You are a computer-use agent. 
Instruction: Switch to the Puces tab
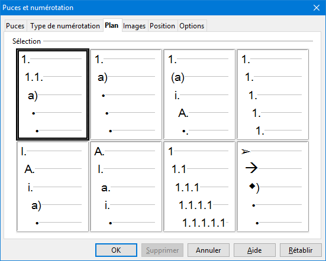click(15, 26)
